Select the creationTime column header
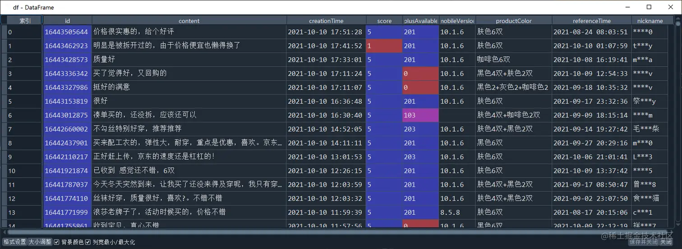Screen dimensions: 682x249 click(x=326, y=21)
